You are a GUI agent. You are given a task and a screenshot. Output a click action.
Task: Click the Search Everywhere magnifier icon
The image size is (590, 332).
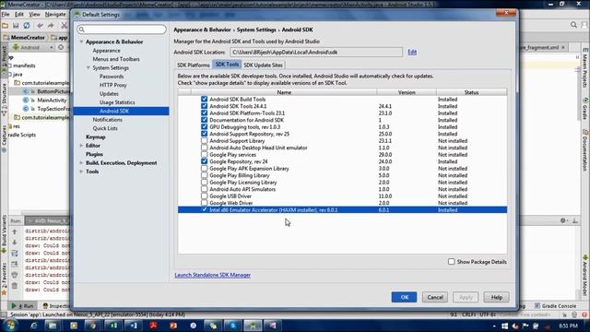coord(573,25)
